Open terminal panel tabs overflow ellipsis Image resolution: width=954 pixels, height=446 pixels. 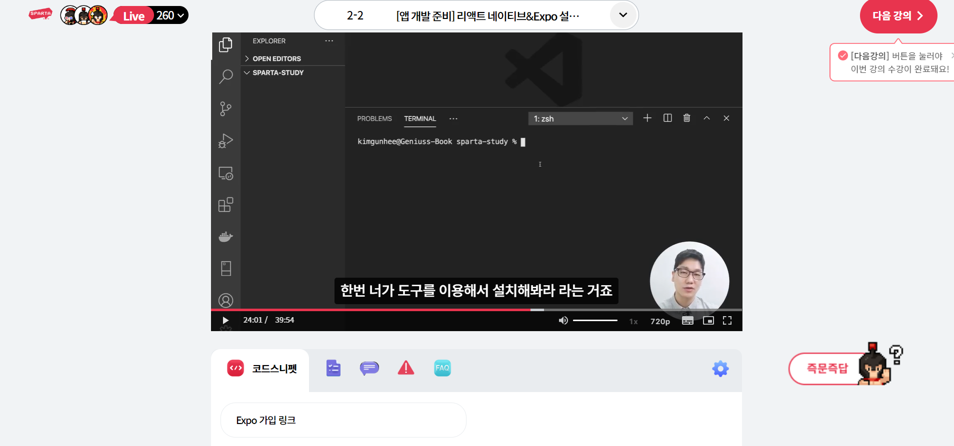pyautogui.click(x=453, y=119)
